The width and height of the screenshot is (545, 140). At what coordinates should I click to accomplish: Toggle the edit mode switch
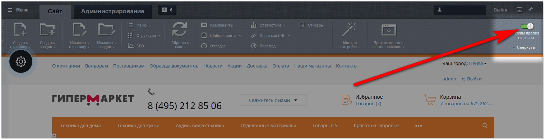pyautogui.click(x=527, y=26)
